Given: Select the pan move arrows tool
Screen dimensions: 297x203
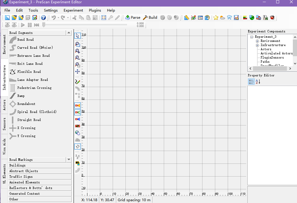Looking at the screenshot, I should click(78, 72).
